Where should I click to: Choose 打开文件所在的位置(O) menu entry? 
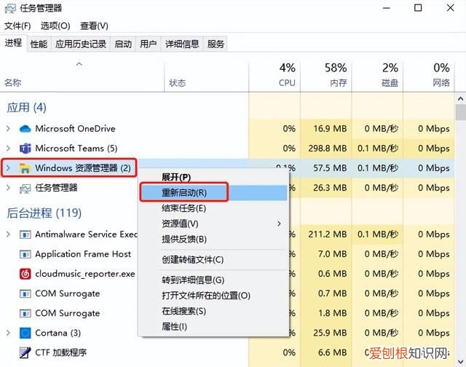[x=214, y=296]
